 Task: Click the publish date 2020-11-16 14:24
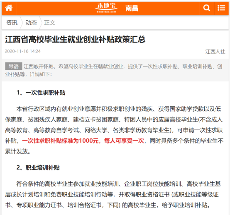pos(22,51)
